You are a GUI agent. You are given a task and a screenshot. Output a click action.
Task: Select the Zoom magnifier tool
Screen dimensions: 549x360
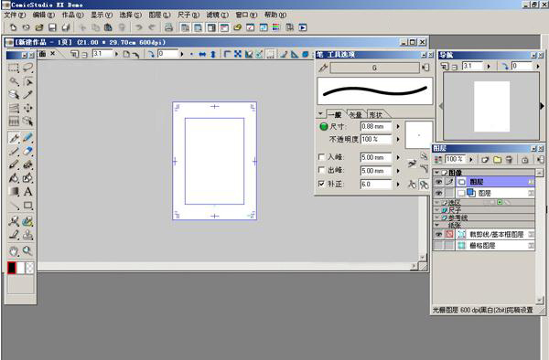[x=27, y=250]
